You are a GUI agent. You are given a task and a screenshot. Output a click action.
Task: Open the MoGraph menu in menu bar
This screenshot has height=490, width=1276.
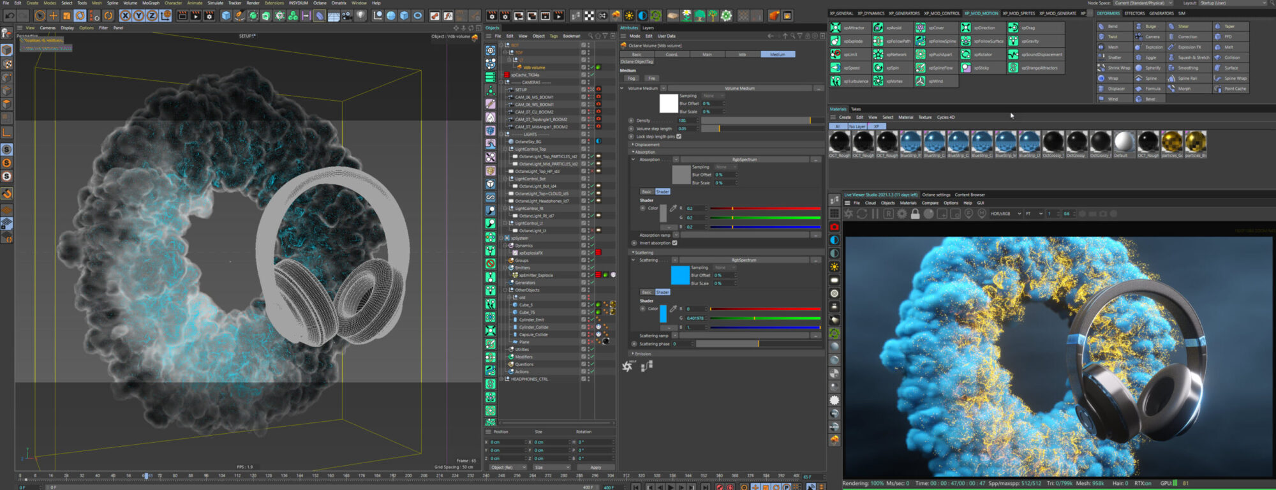coord(151,3)
